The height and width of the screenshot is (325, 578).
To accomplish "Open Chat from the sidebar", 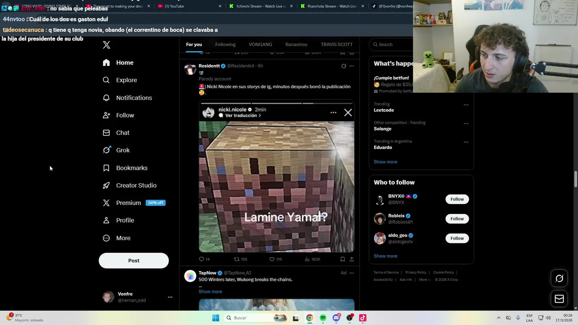I will click(x=117, y=133).
